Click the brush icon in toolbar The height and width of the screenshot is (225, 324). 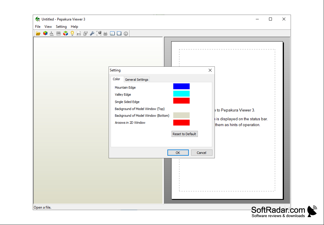point(52,33)
